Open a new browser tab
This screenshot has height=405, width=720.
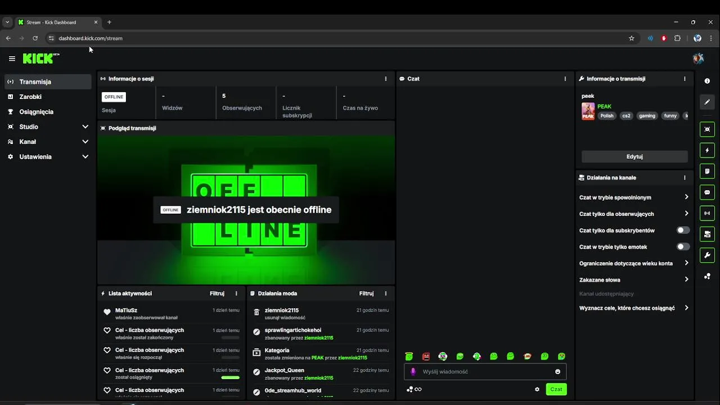click(x=109, y=22)
